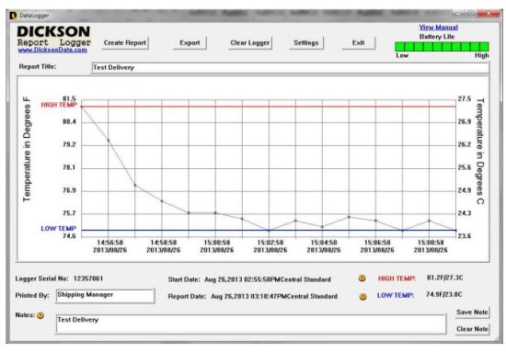
Task: Click the 14:58:58 time axis label
Action: coord(164,243)
